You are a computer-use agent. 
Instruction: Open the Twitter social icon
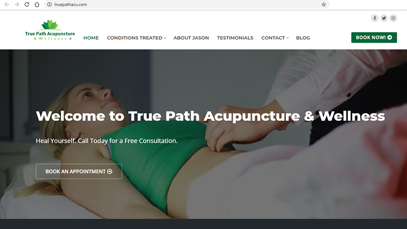click(x=384, y=18)
